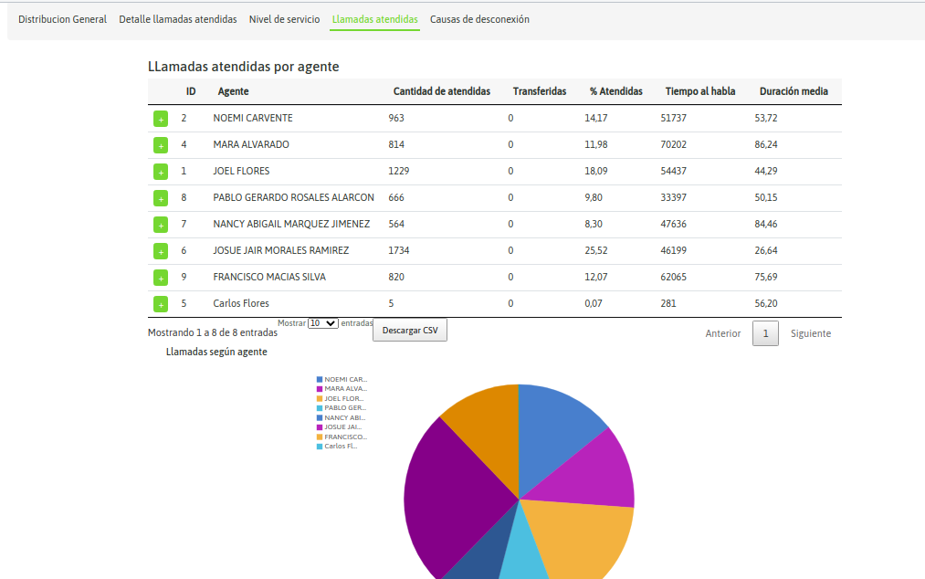Screen dimensions: 925x579
Task: Click JOSUE JAI.. legend color swatch
Action: point(320,427)
